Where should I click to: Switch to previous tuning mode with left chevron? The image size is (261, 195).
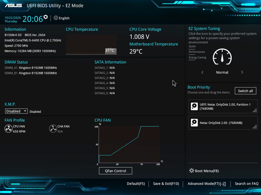(202, 72)
